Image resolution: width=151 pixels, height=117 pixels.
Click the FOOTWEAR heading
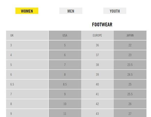[x=102, y=25]
